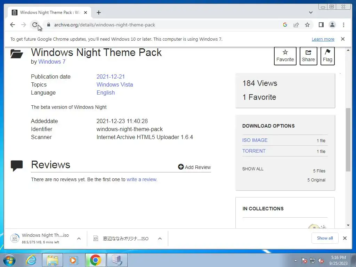This screenshot has height=267, width=356.
Task: Click scrollbar up arrow
Action: coord(348,50)
